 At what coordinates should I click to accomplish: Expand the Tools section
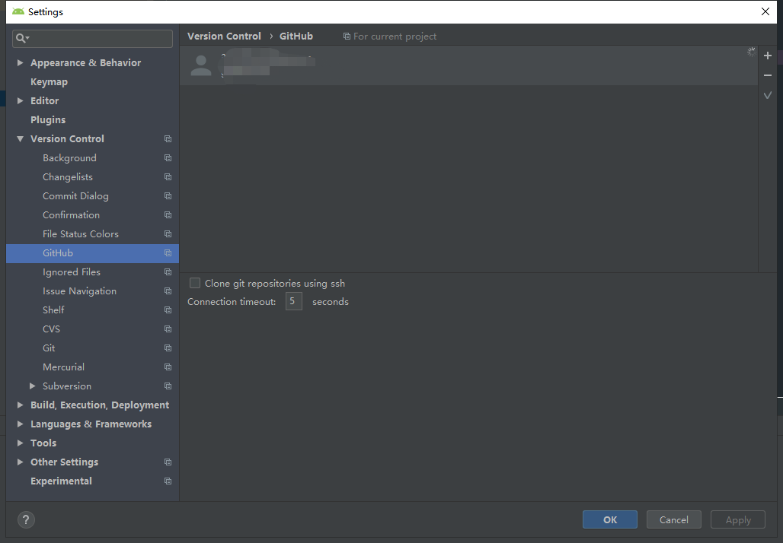point(20,443)
